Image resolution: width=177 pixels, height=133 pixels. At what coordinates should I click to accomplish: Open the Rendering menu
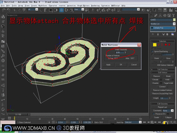point(95,6)
